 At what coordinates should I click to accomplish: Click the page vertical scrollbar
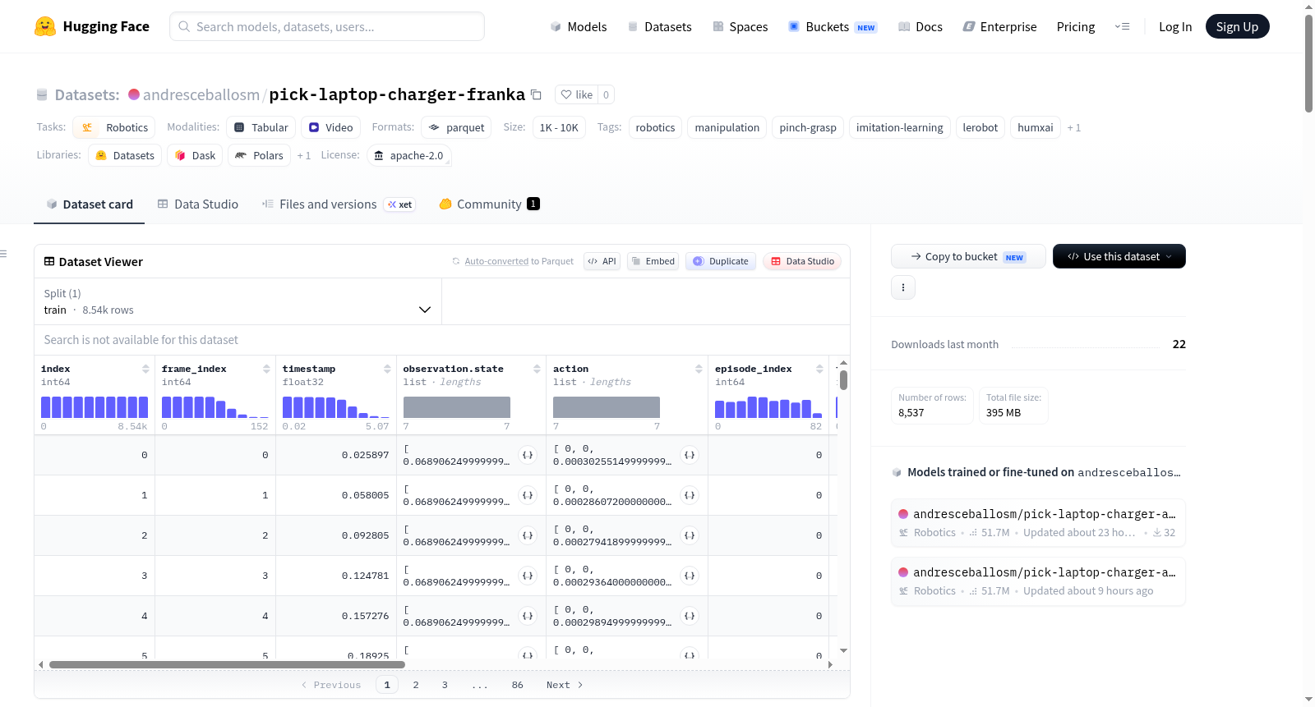pos(1309,62)
